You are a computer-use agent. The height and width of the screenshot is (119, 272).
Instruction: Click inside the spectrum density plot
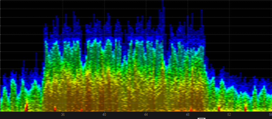point(136,56)
